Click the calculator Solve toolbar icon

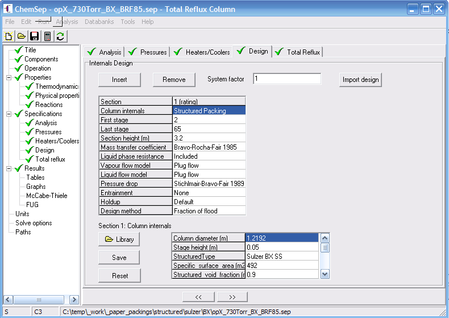coord(47,36)
